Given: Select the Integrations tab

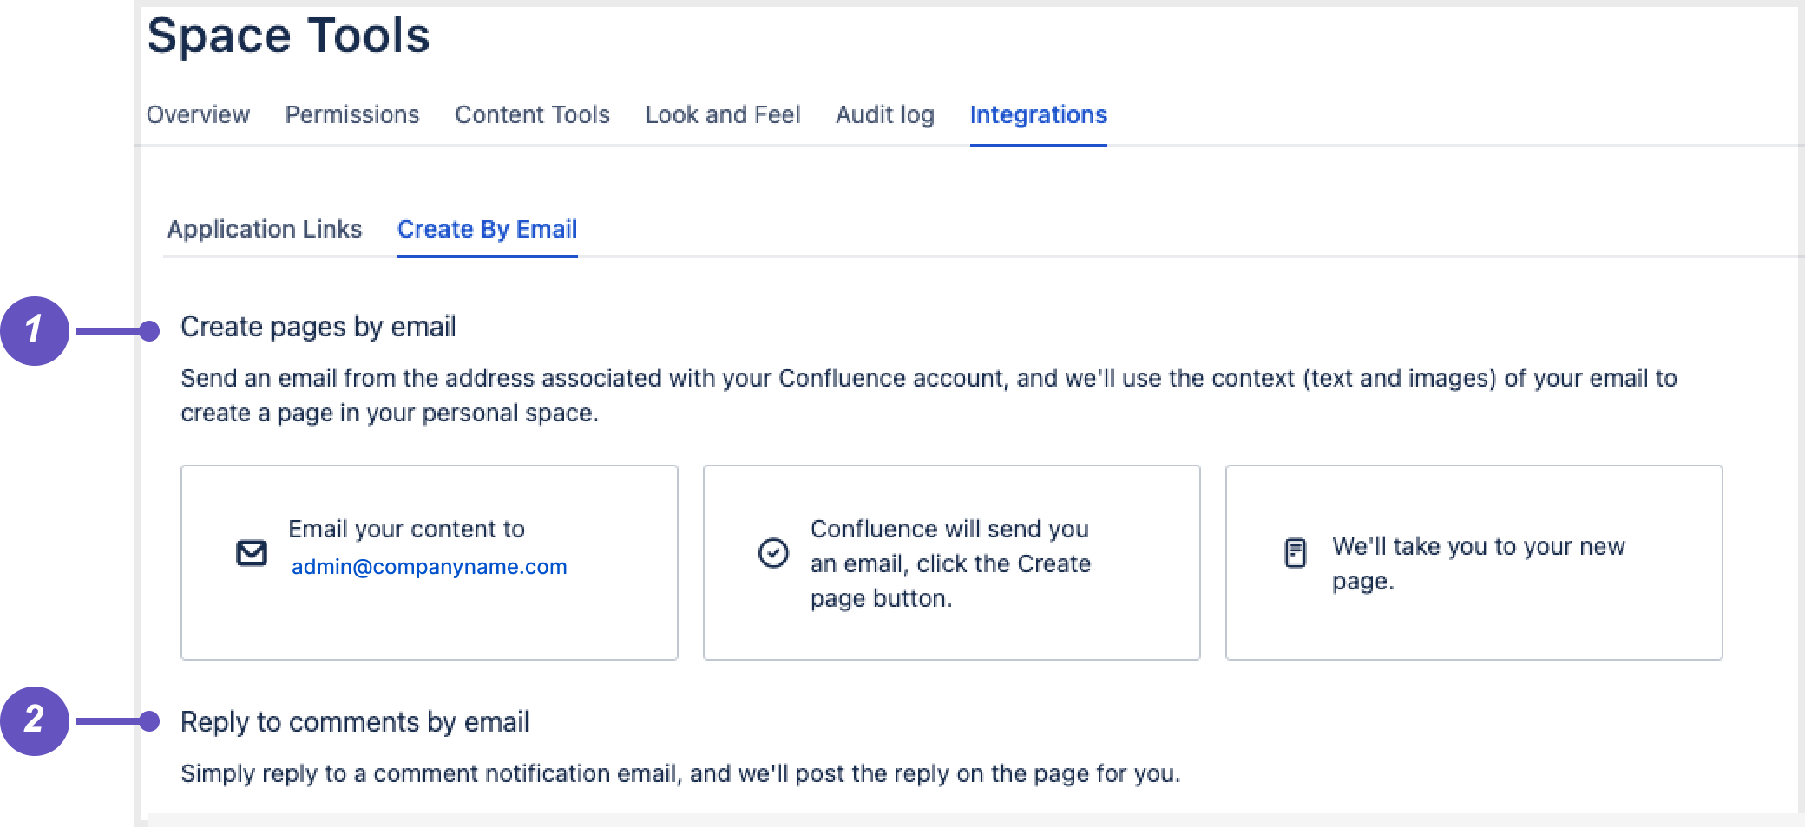Looking at the screenshot, I should pos(1038,114).
